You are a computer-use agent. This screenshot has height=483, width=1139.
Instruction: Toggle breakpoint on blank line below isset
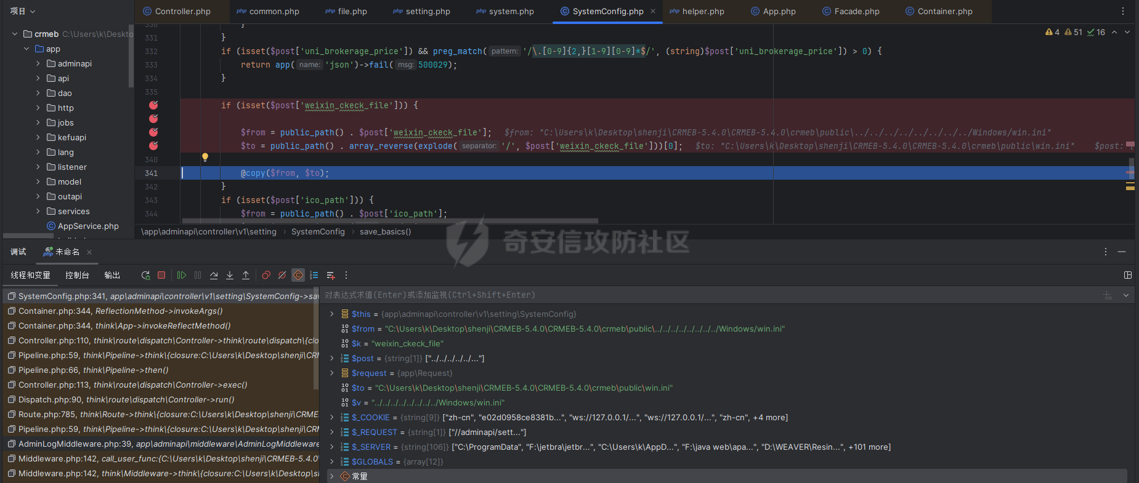click(153, 119)
